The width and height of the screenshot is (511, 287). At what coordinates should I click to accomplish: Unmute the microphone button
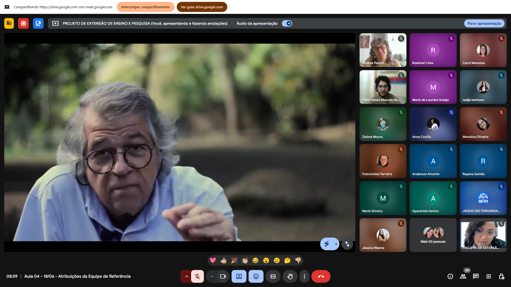pos(197,276)
